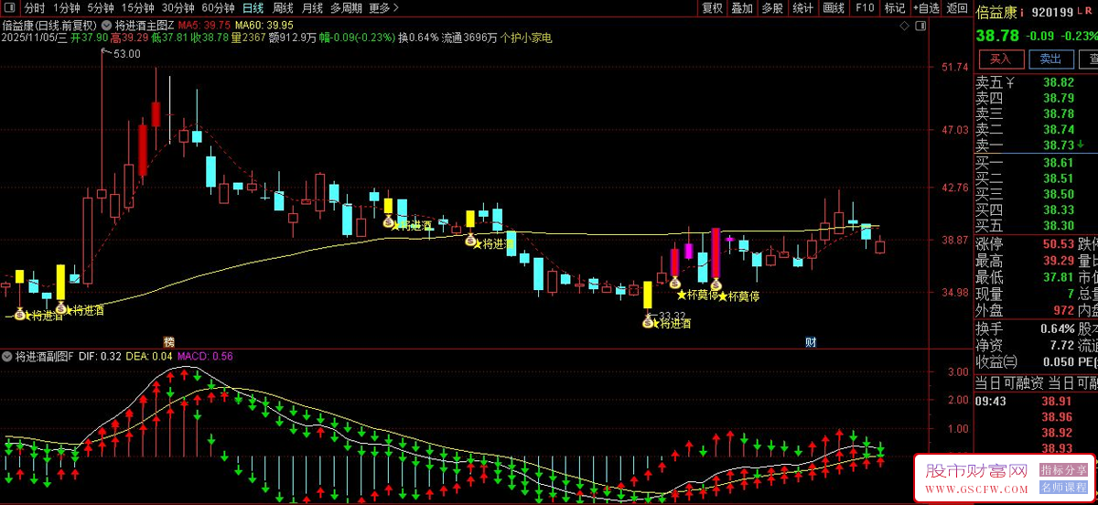This screenshot has width=1098, height=505.
Task: Add stock to 自选 watchlist
Action: pyautogui.click(x=926, y=8)
